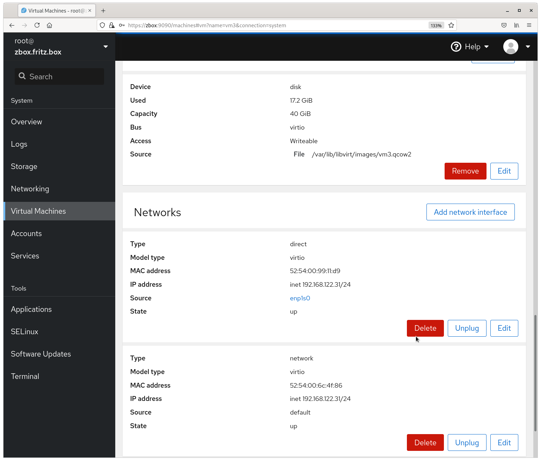
Task: Click the disk path /var/lib/libvirt/images/vm3.qcow2
Action: [361, 154]
